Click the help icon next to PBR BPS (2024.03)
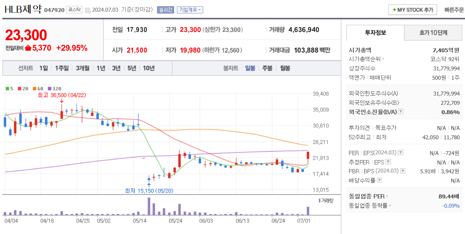The image size is (465, 234). click(x=403, y=171)
